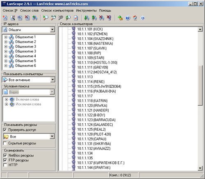Start scan with green-arrow magnifier icon
The width and height of the screenshot is (205, 179).
coord(46,18)
